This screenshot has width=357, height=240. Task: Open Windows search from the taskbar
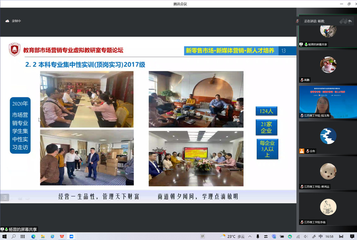[14, 236]
